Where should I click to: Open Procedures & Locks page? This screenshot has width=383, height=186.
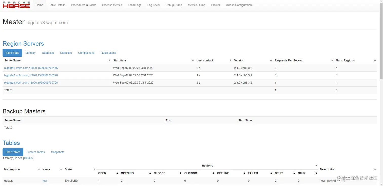coord(84,5)
